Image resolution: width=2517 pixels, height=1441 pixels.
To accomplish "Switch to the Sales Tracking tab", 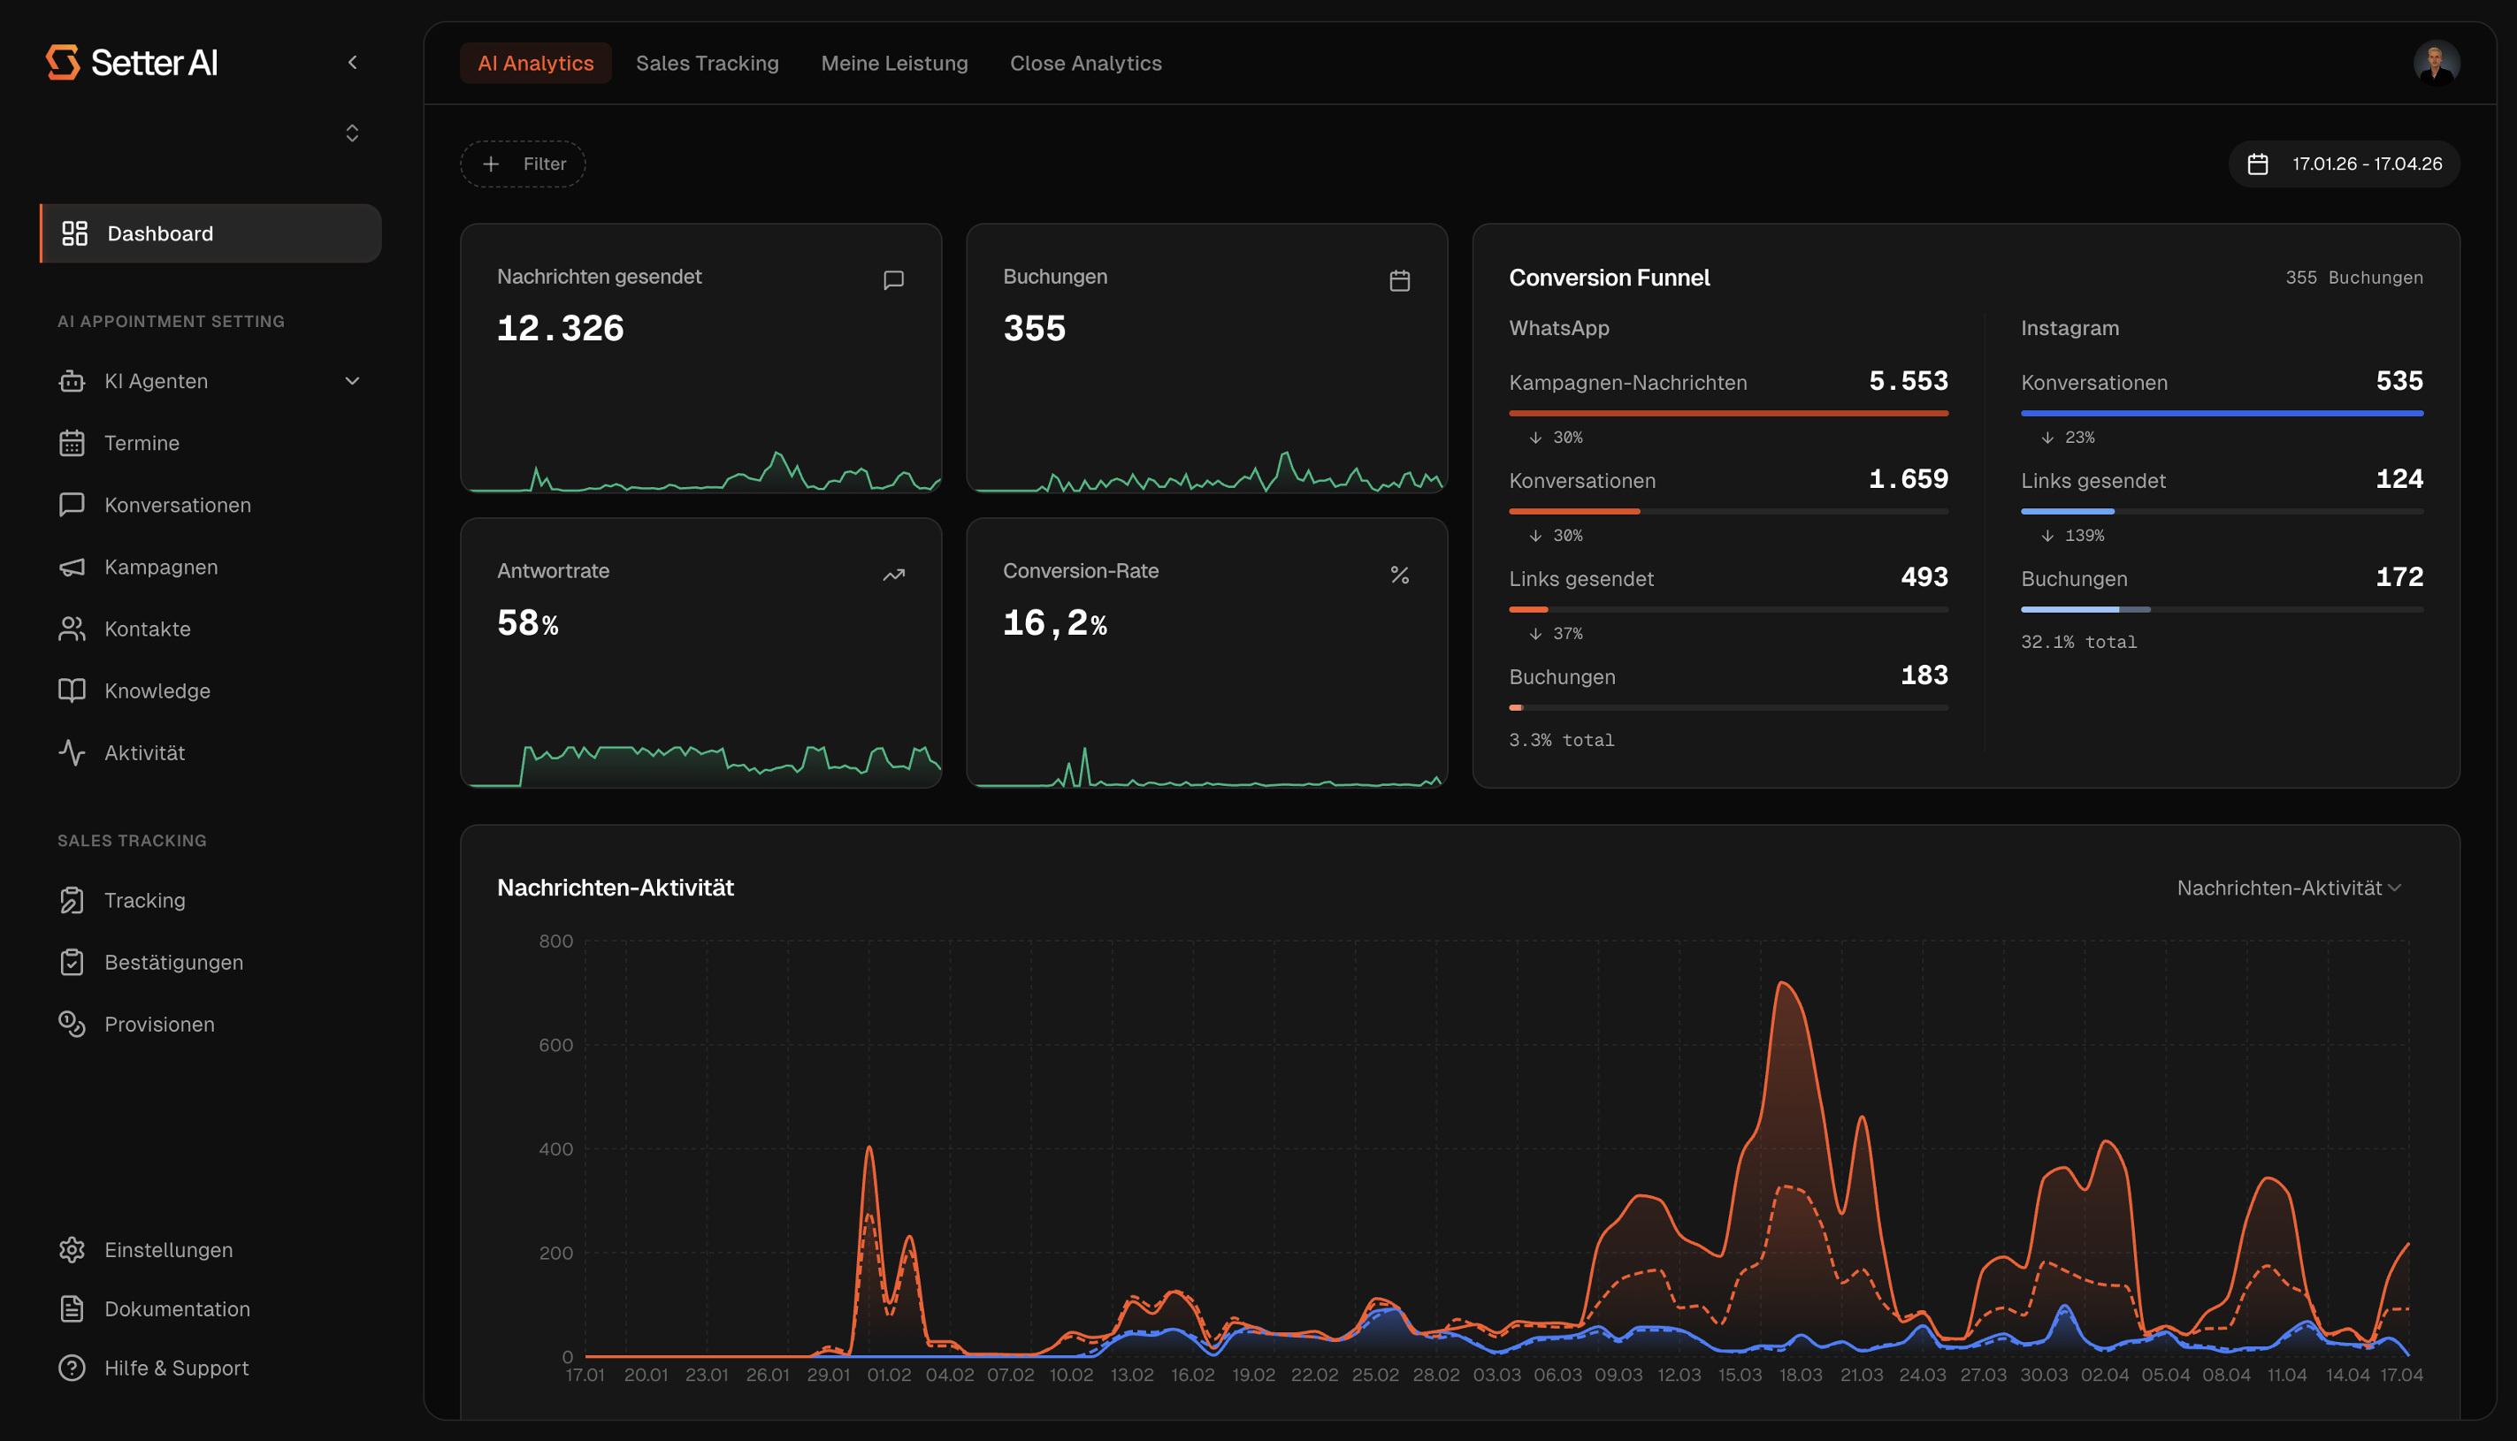I will pyautogui.click(x=707, y=64).
